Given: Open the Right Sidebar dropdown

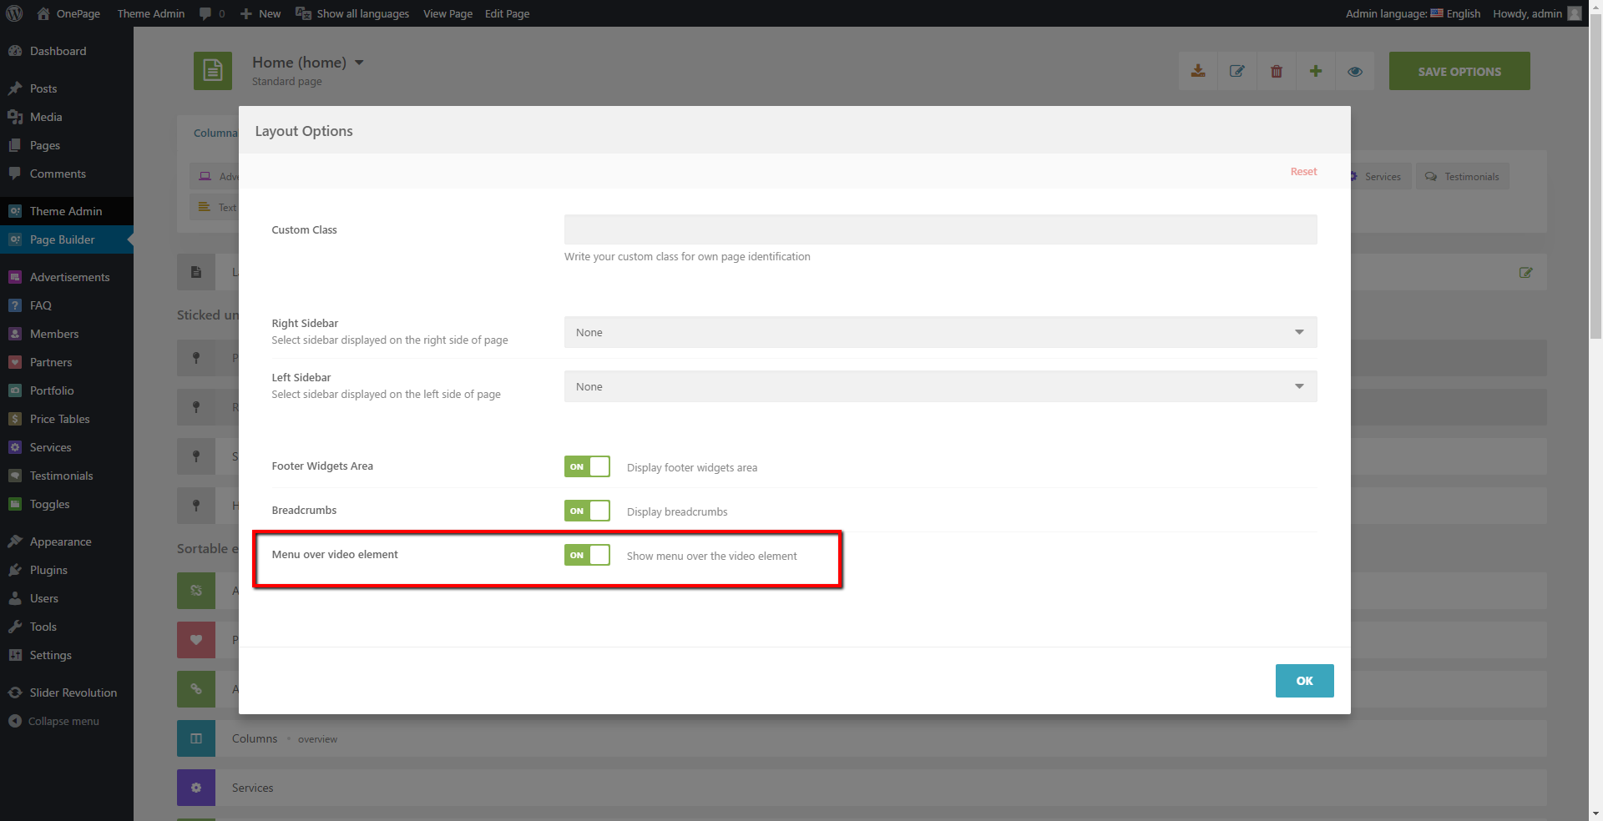Looking at the screenshot, I should [940, 332].
